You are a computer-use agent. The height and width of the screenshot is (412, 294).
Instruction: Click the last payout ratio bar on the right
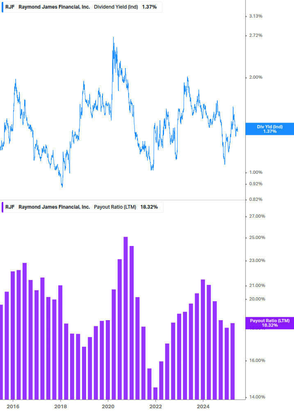(232, 362)
